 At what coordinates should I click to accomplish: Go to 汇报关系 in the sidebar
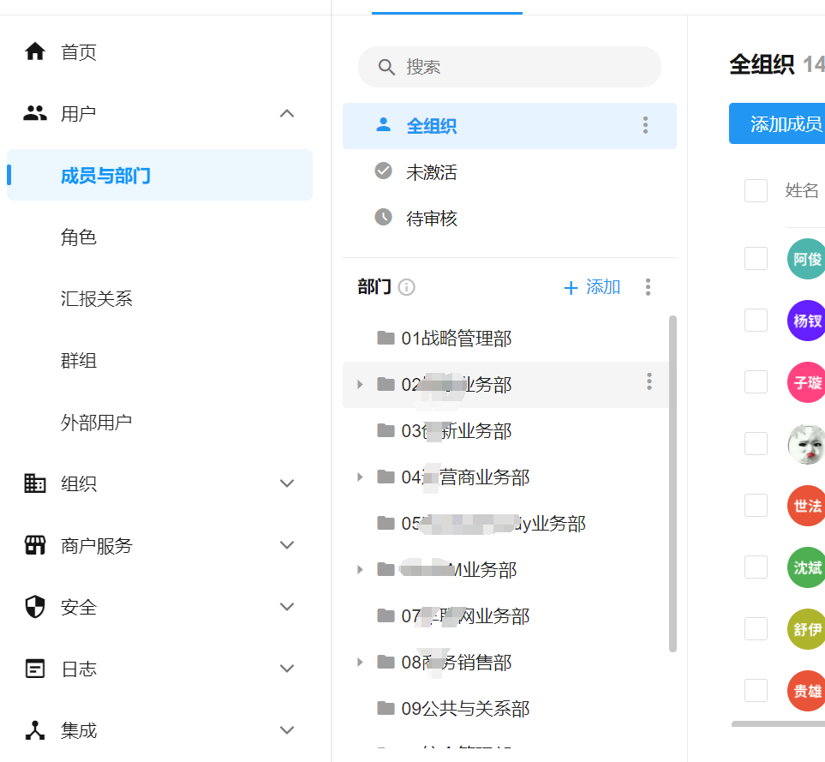[97, 299]
